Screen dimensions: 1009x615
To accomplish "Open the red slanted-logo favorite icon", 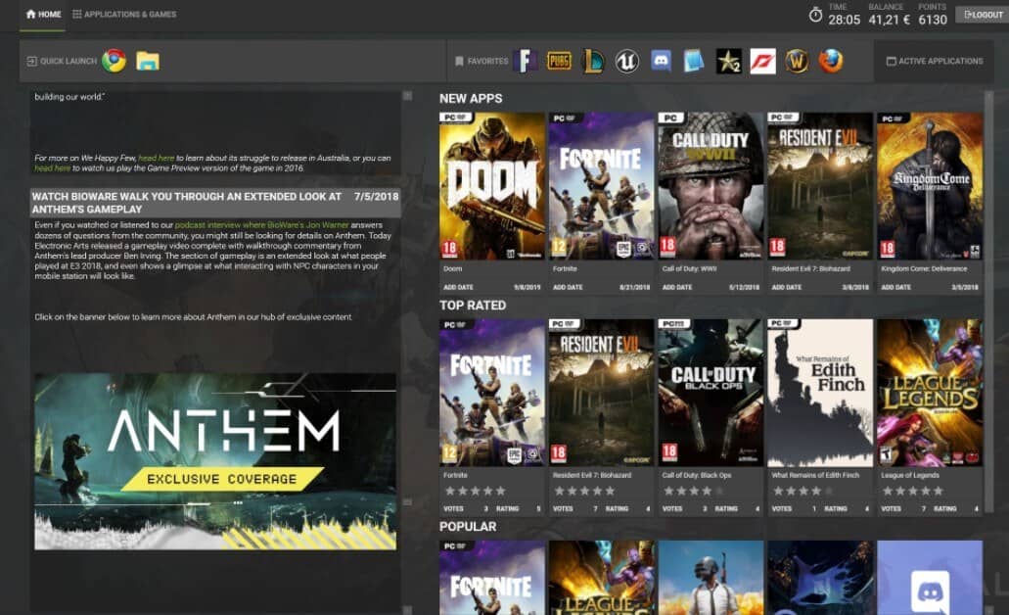I will (x=762, y=61).
